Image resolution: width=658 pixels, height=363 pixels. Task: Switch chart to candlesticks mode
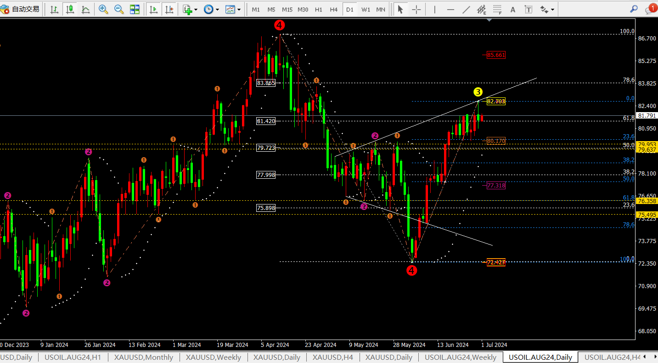70,9
